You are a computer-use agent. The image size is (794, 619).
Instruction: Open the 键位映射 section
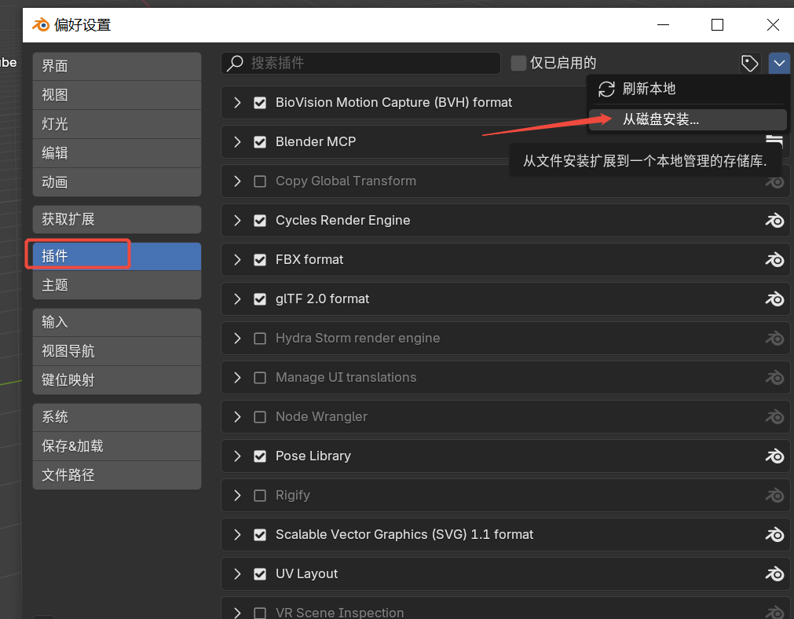pos(117,380)
